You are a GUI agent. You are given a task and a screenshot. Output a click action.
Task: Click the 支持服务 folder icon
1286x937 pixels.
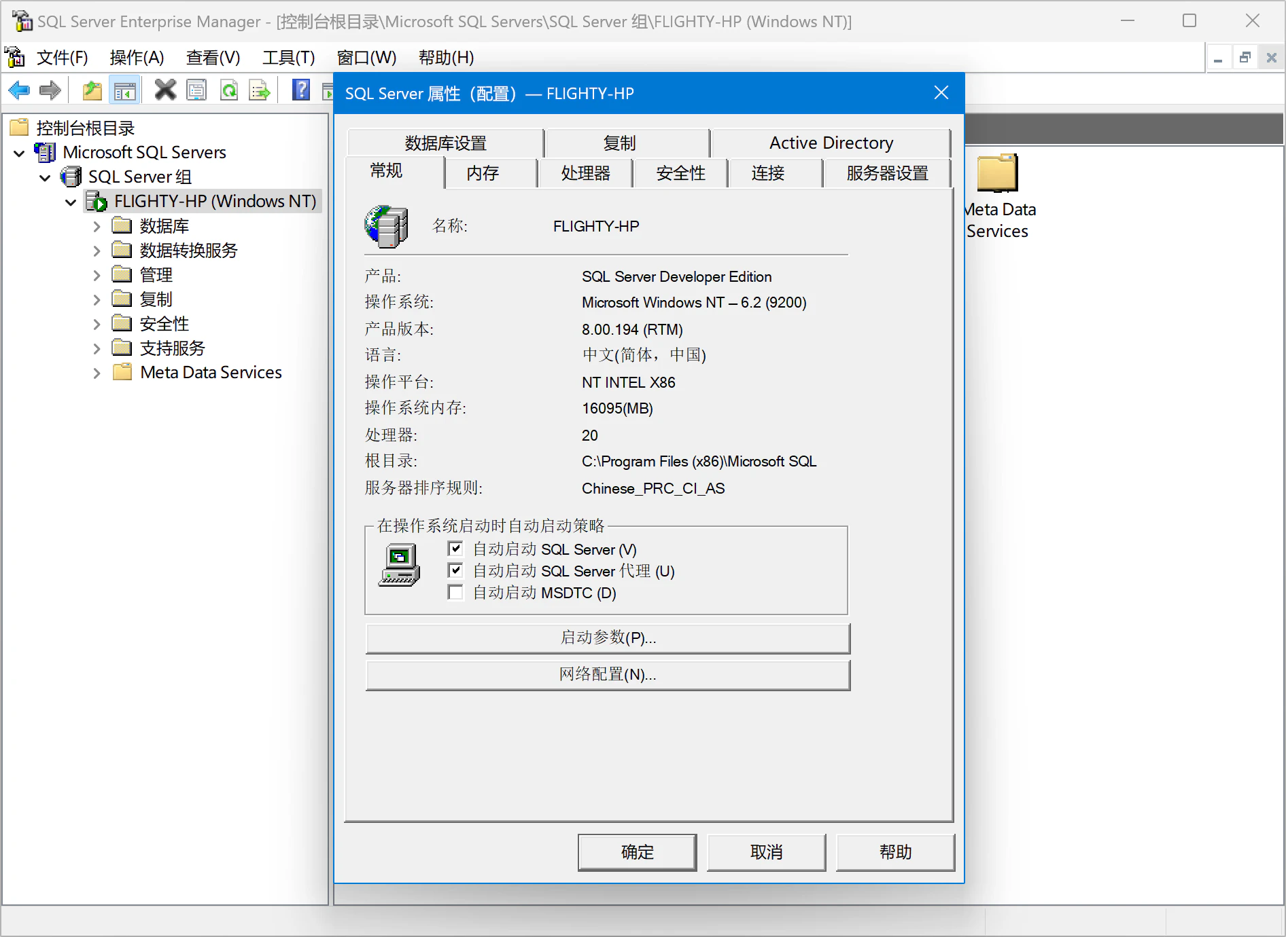(122, 347)
